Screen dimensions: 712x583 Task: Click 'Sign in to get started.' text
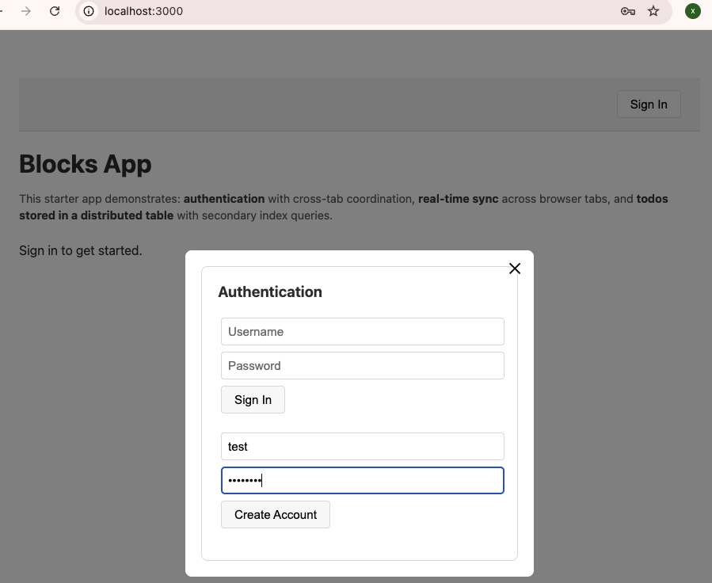point(80,250)
